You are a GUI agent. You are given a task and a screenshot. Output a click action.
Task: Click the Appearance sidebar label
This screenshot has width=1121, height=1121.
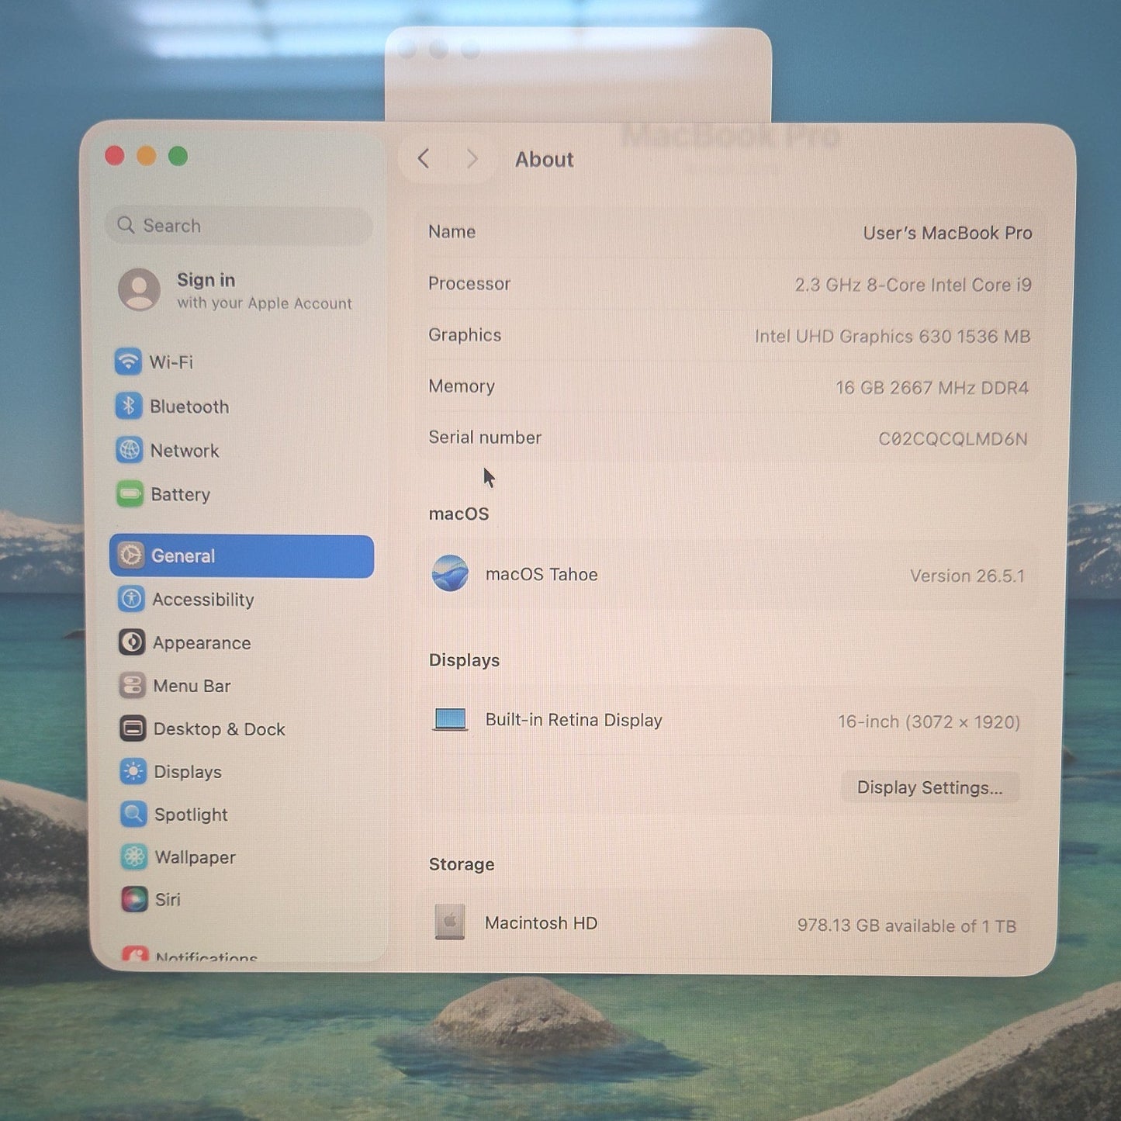coord(202,643)
